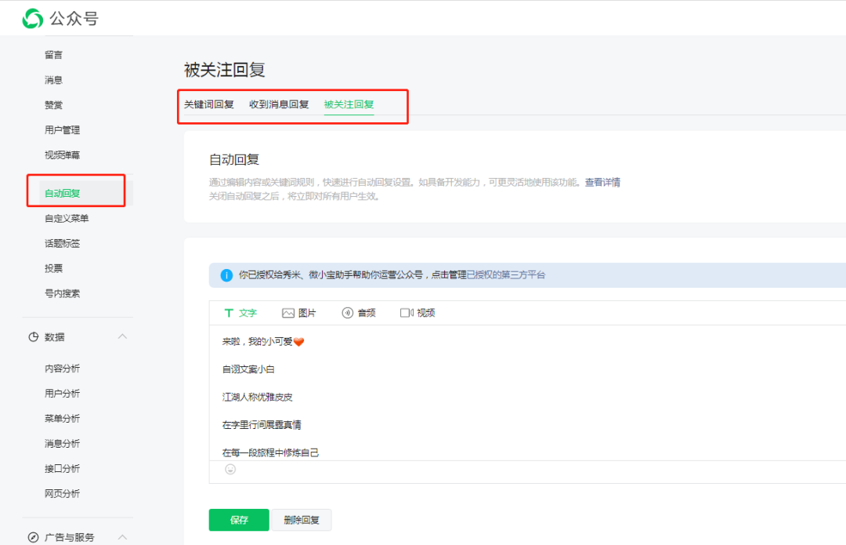This screenshot has width=846, height=545.
Task: Click the 图片 image icon to add a picture
Action: click(x=298, y=312)
